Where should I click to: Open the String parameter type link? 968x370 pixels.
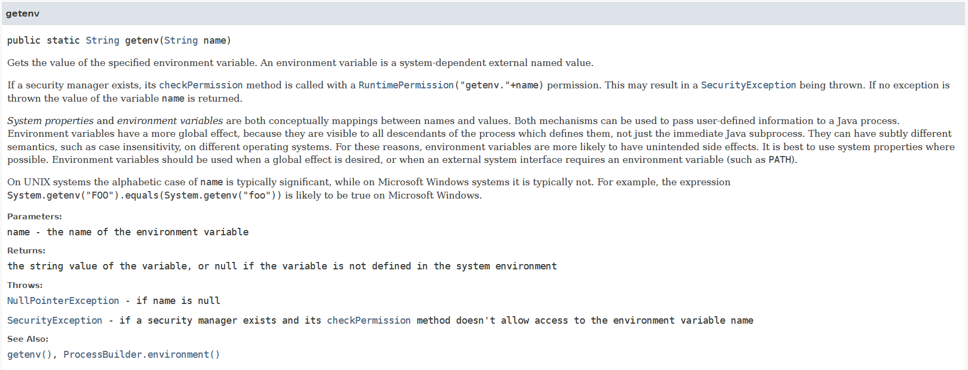pyautogui.click(x=180, y=40)
